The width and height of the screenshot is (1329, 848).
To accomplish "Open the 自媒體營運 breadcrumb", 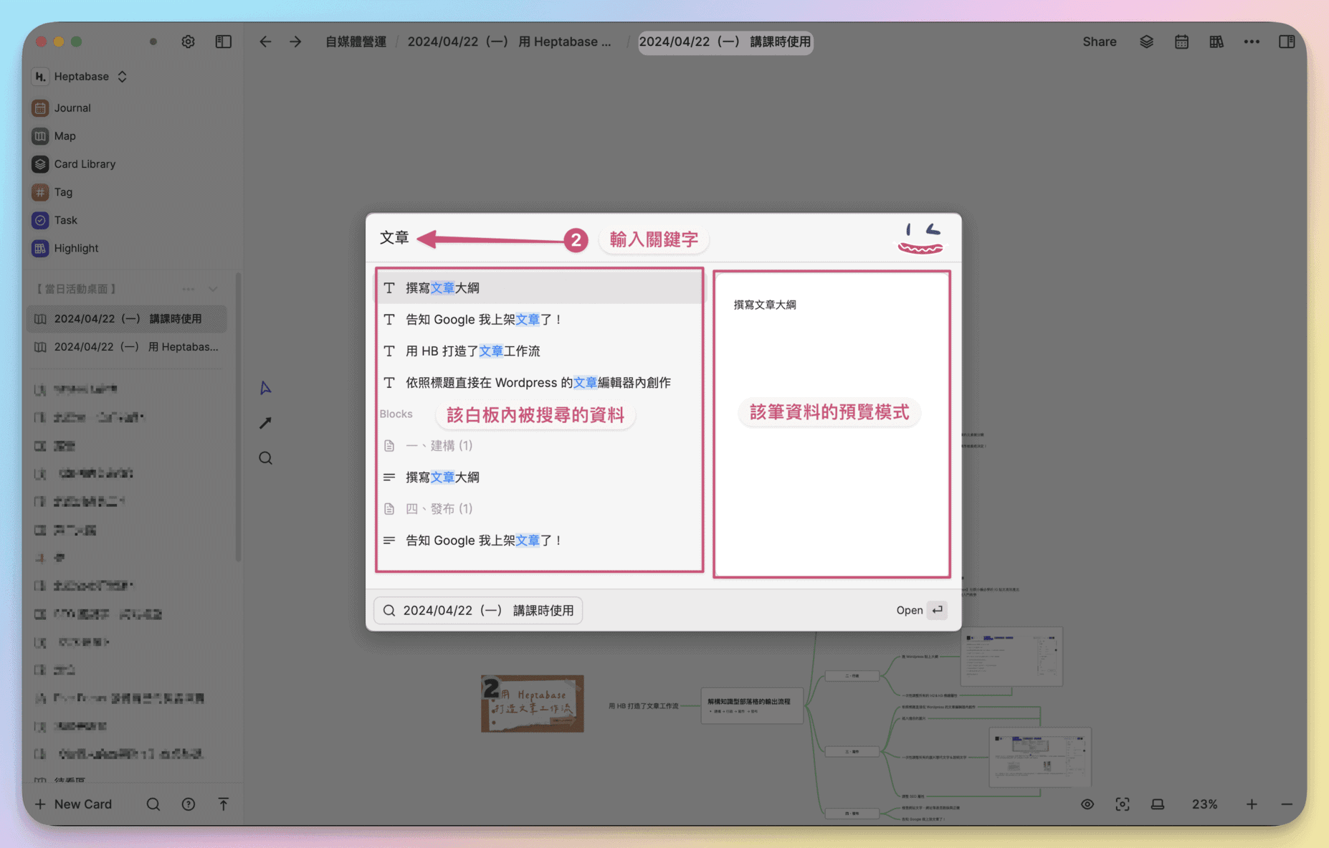I will coord(356,42).
